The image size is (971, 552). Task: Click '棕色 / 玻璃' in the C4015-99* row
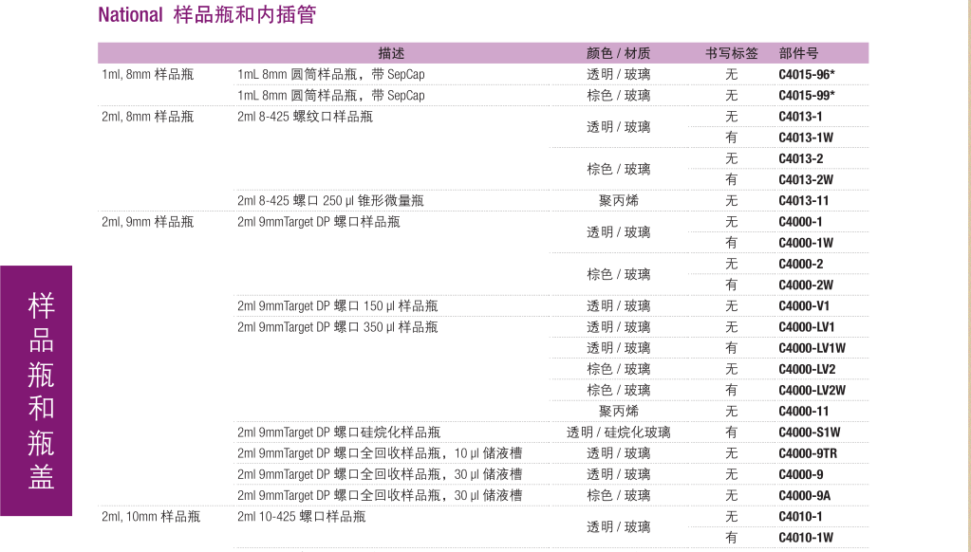(618, 95)
